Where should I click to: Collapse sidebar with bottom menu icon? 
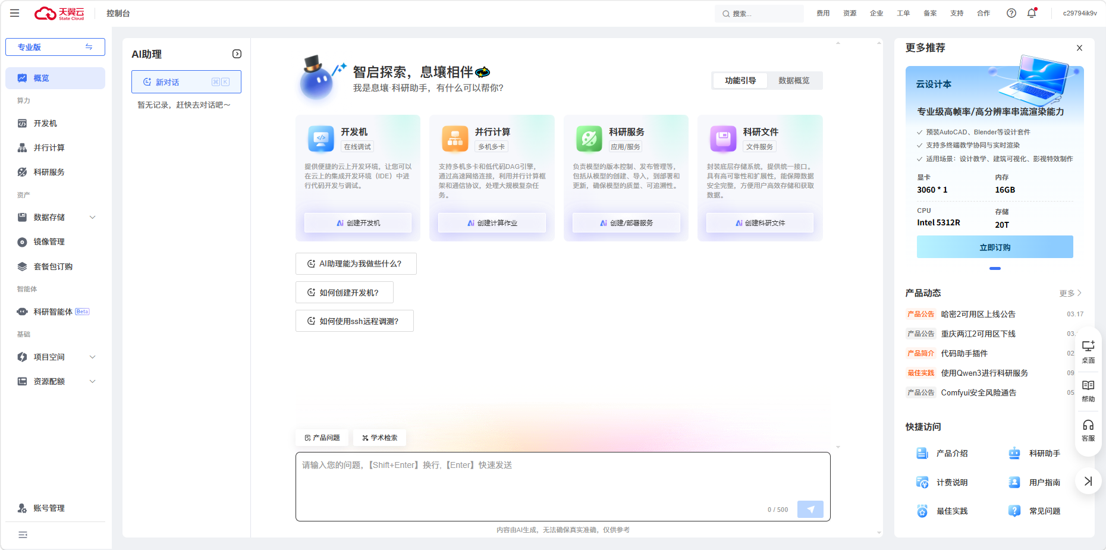(x=23, y=535)
